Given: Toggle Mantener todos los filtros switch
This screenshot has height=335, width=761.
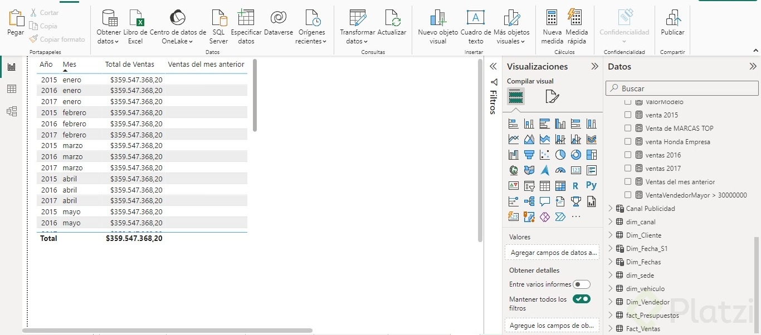Looking at the screenshot, I should (582, 299).
